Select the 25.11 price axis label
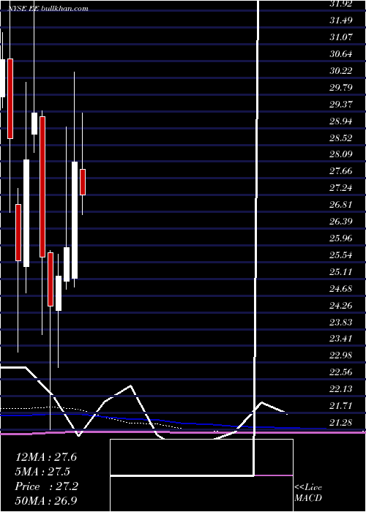This screenshot has width=366, height=512. [x=341, y=271]
